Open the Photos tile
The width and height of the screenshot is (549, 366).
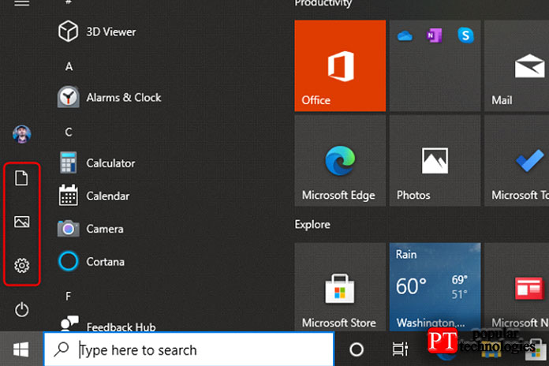(x=435, y=160)
